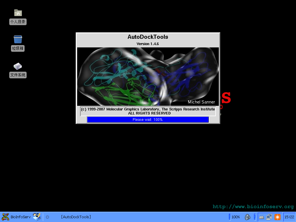Click the AutoDockTools splash title
296x222 pixels.
148,37
